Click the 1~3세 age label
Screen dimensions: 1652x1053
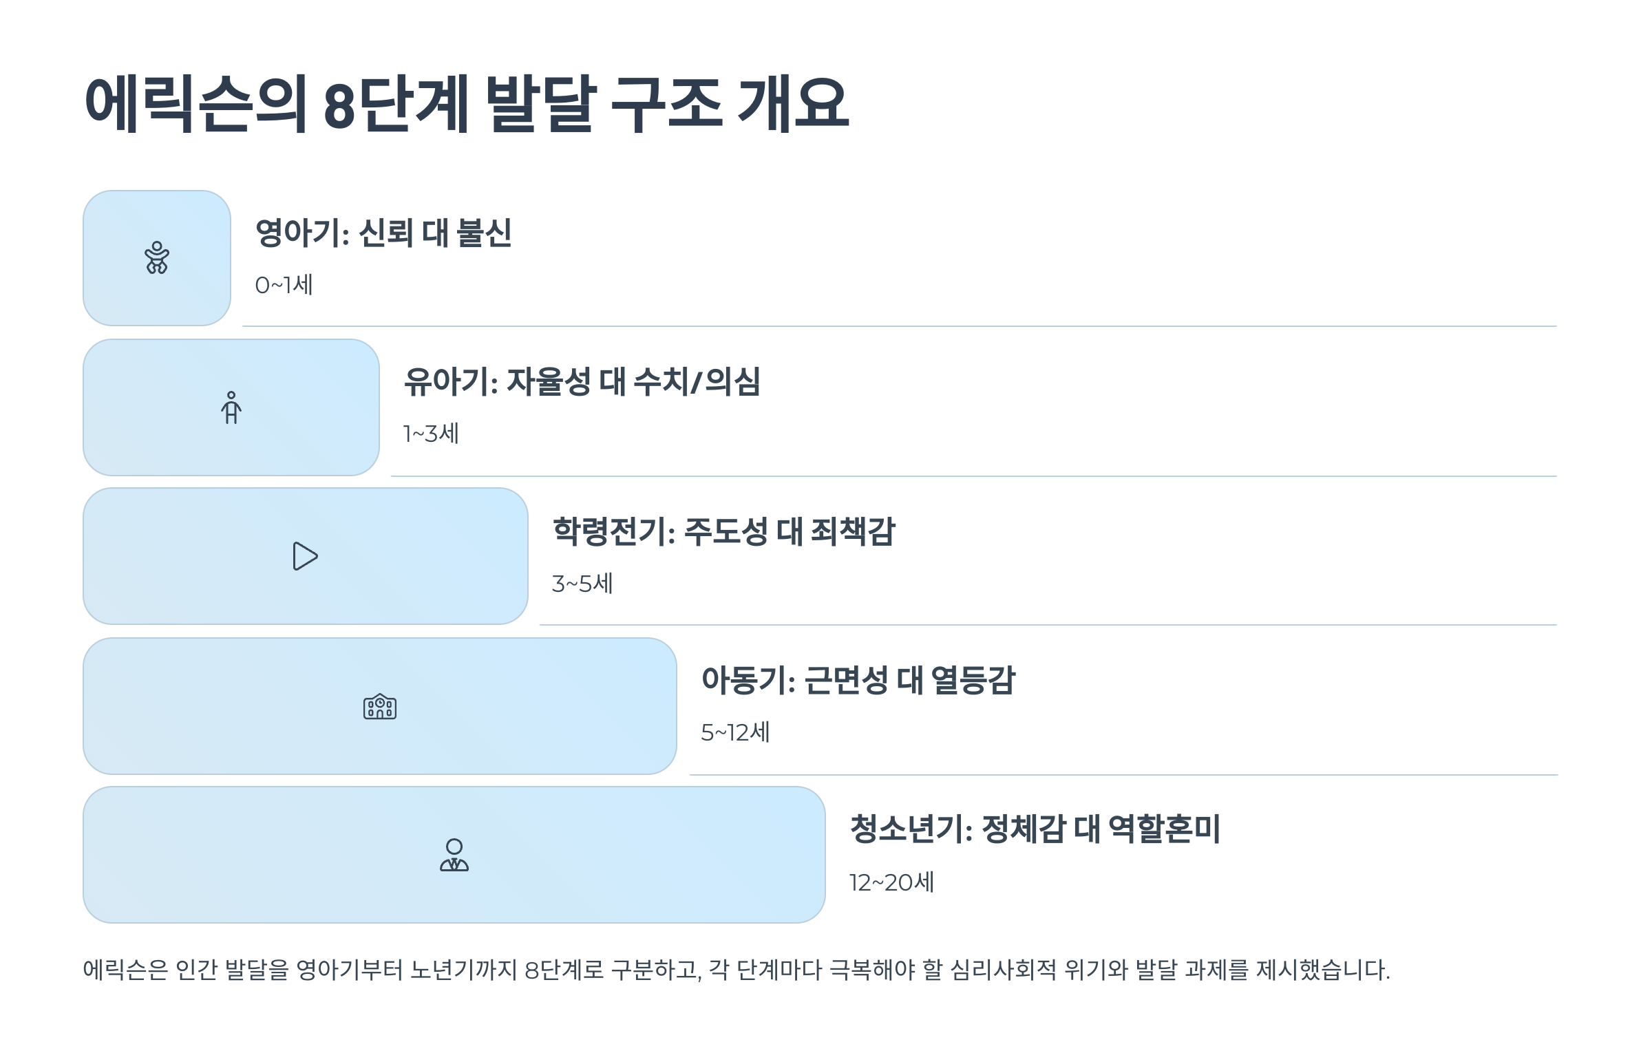pyautogui.click(x=431, y=434)
